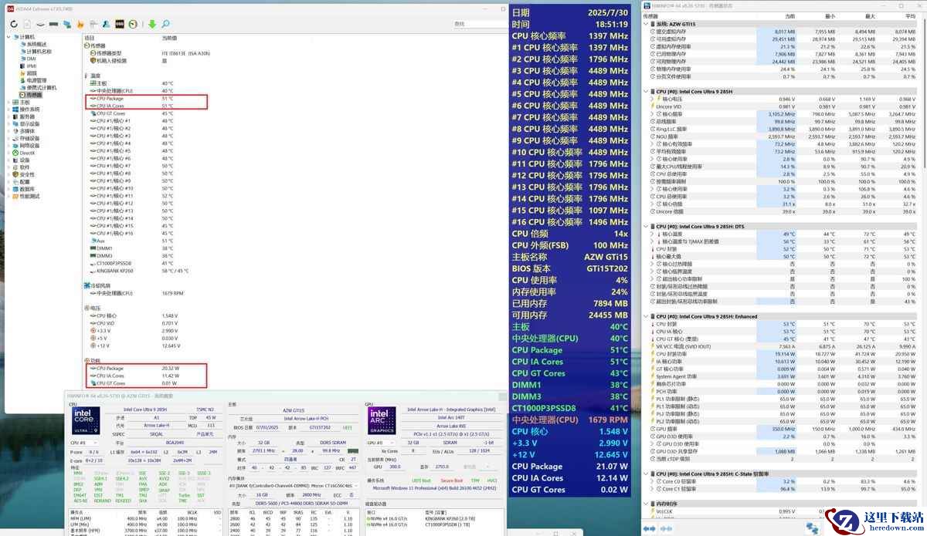The width and height of the screenshot is (927, 536).
Task: Click the OSD panel icon in AIDA64 toolbar
Action: [x=120, y=24]
